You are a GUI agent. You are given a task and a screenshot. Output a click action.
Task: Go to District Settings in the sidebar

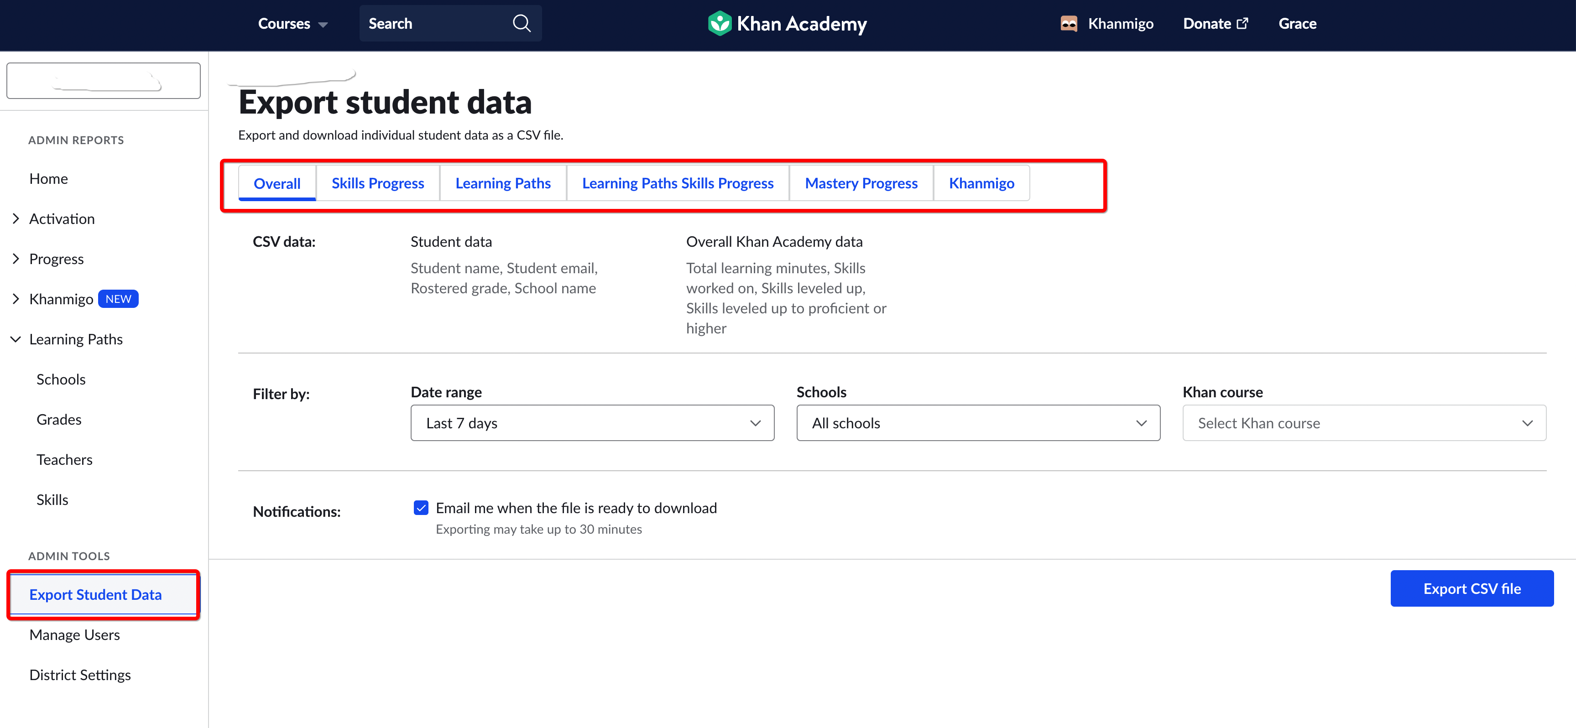click(79, 674)
